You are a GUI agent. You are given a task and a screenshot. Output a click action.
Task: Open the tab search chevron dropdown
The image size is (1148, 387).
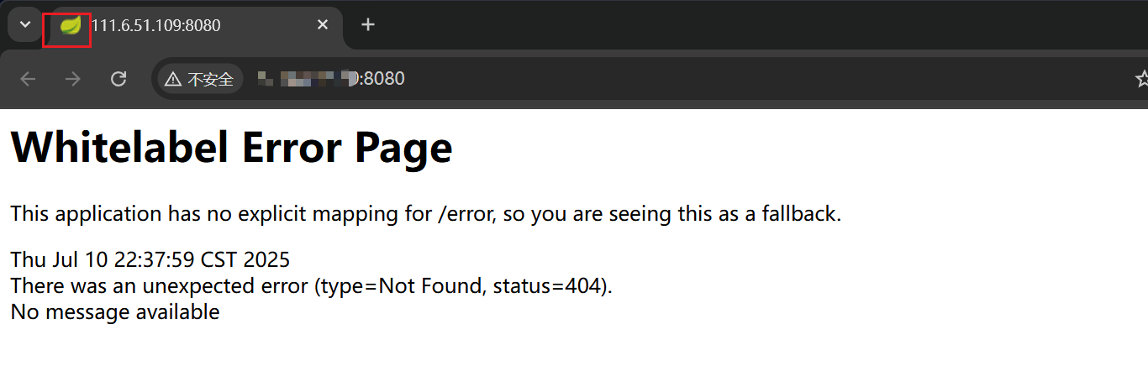click(25, 24)
